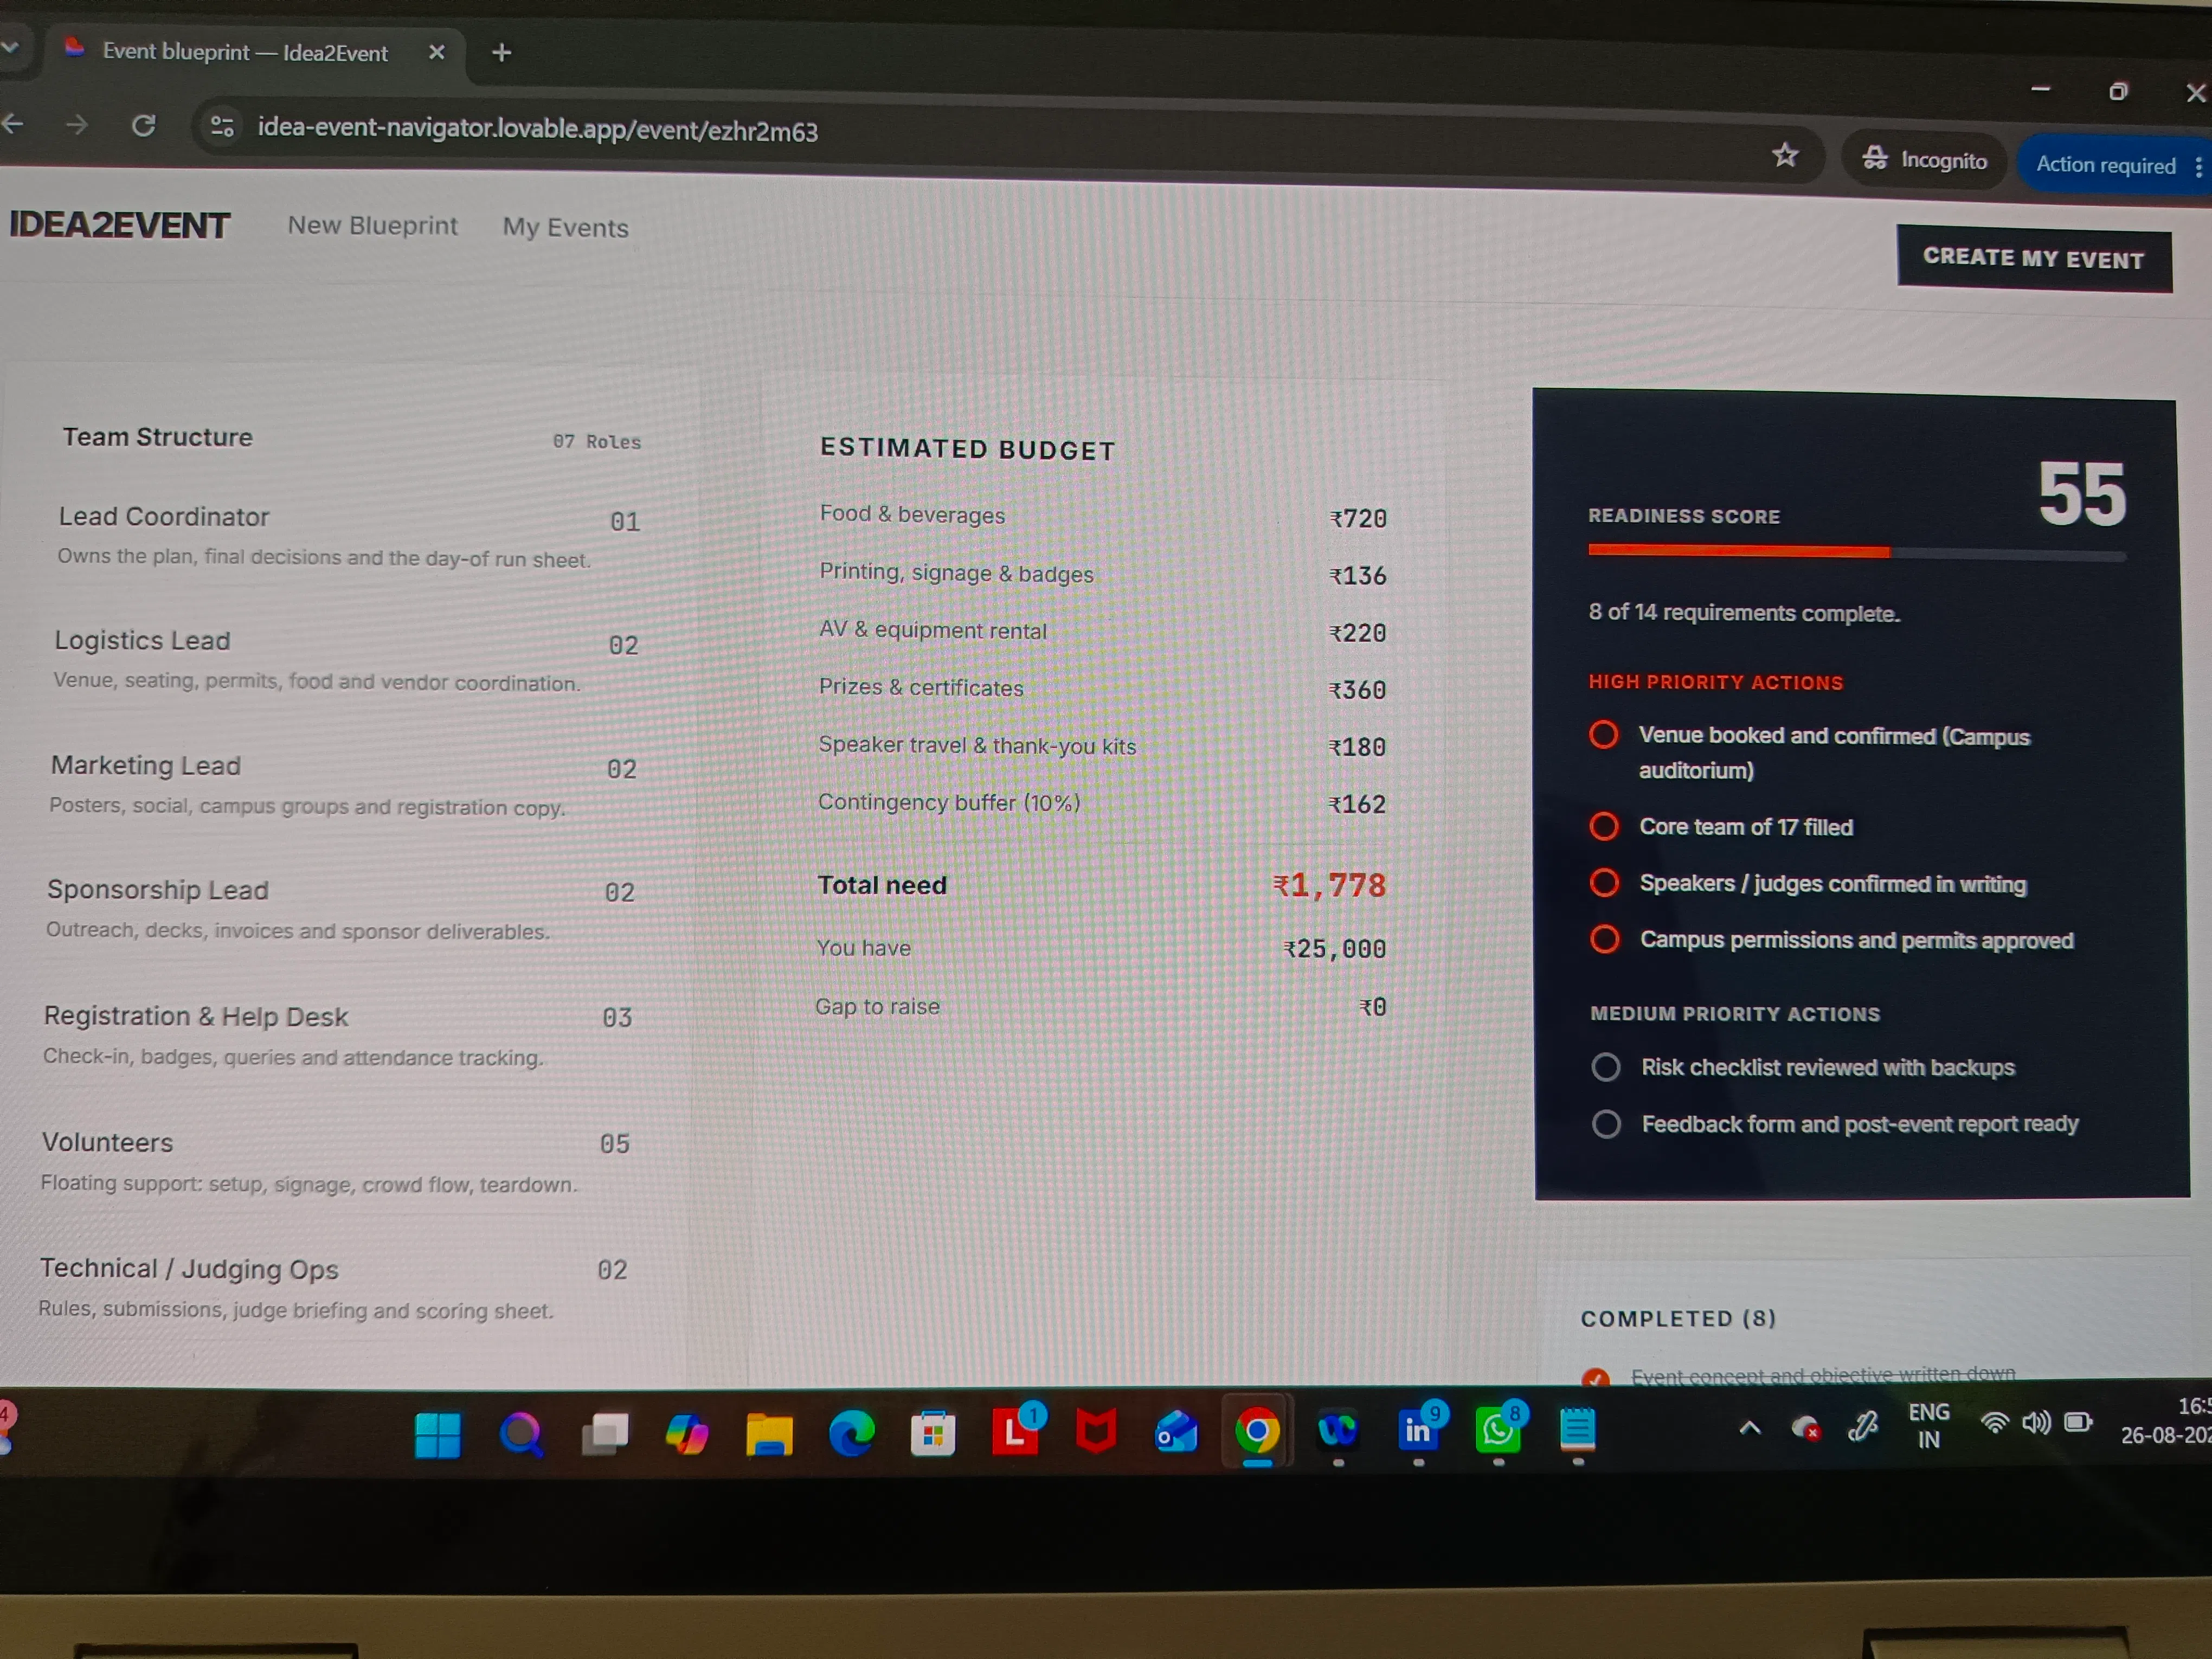Check off Campus permissions and permits approved

(1605, 939)
